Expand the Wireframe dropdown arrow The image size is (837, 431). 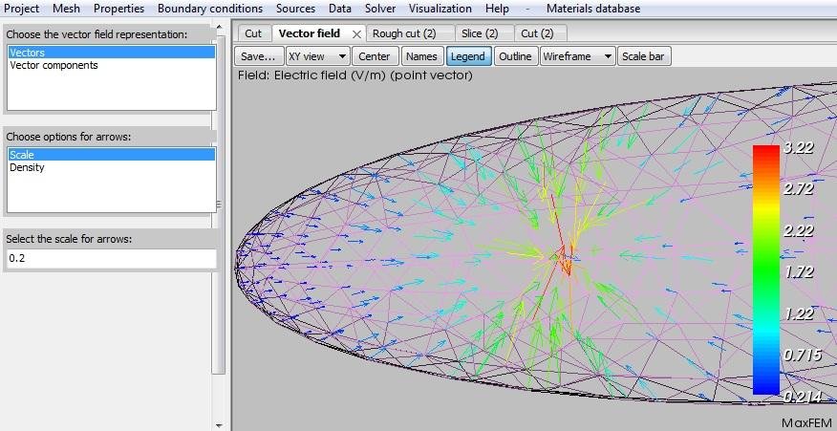click(x=608, y=56)
